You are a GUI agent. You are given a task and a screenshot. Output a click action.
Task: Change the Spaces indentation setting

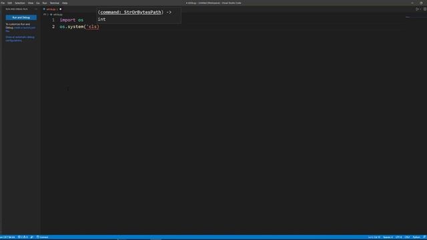(x=388, y=237)
